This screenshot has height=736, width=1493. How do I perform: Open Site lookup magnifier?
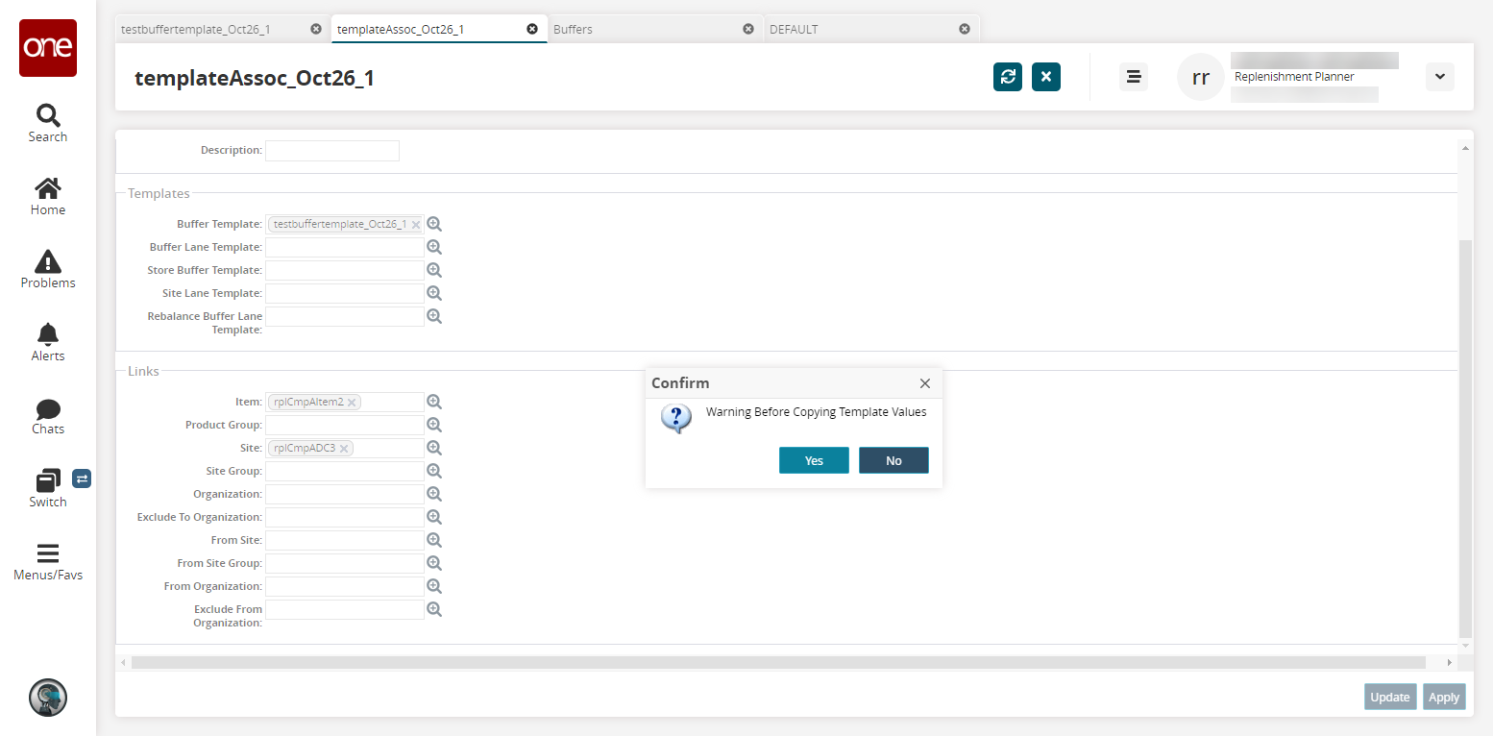point(434,448)
